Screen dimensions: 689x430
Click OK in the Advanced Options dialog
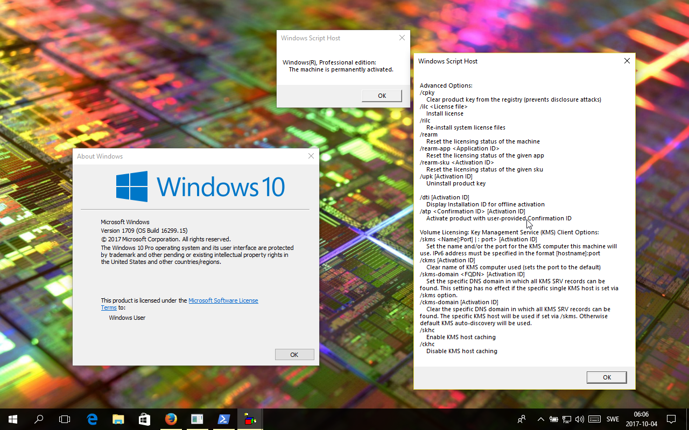coord(607,377)
